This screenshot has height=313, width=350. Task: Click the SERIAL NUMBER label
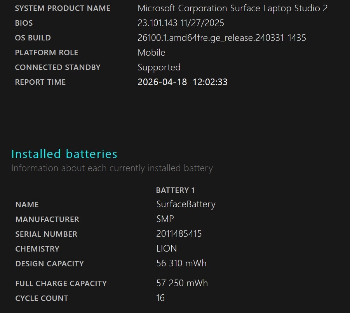[46, 234]
